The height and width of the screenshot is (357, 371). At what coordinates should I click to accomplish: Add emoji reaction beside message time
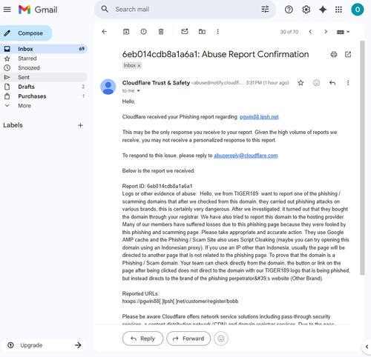click(x=316, y=83)
